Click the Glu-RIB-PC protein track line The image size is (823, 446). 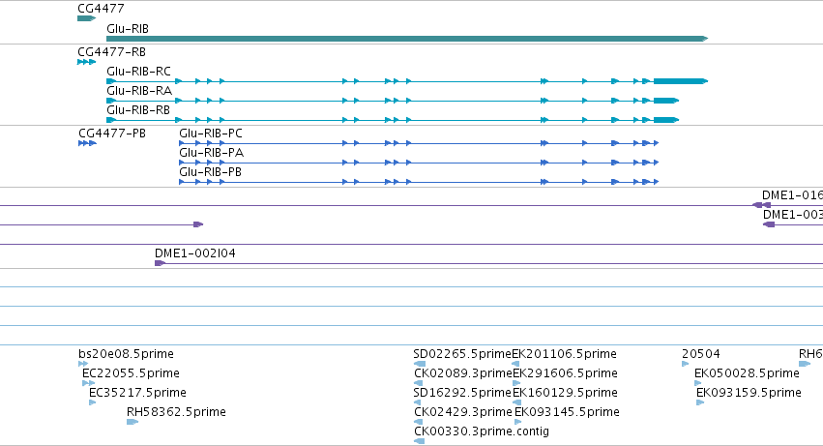[x=419, y=143]
